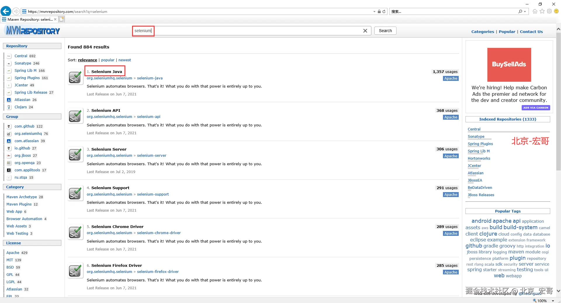Click scrollbar down arrow at bottom right

coord(558,291)
